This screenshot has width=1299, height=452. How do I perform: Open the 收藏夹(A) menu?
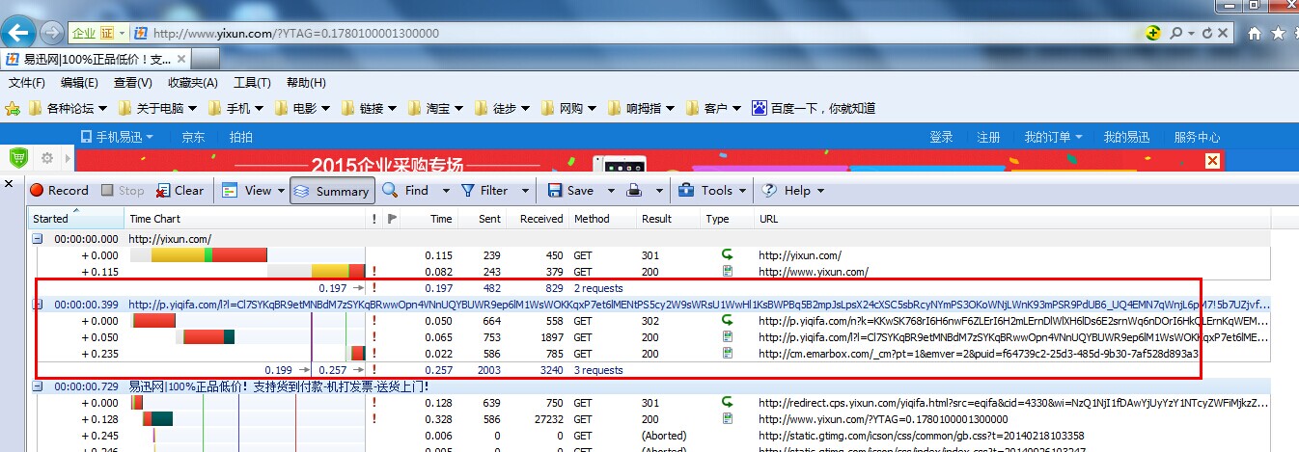click(x=193, y=83)
